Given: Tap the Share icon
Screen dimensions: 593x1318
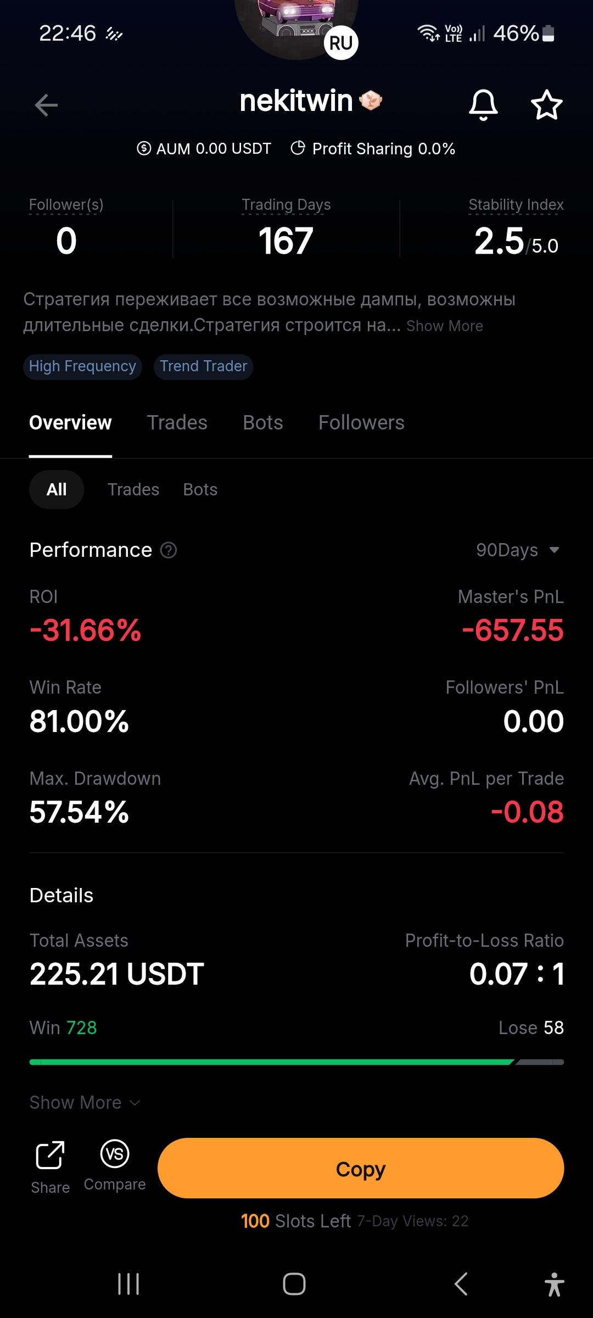Looking at the screenshot, I should [x=50, y=1155].
